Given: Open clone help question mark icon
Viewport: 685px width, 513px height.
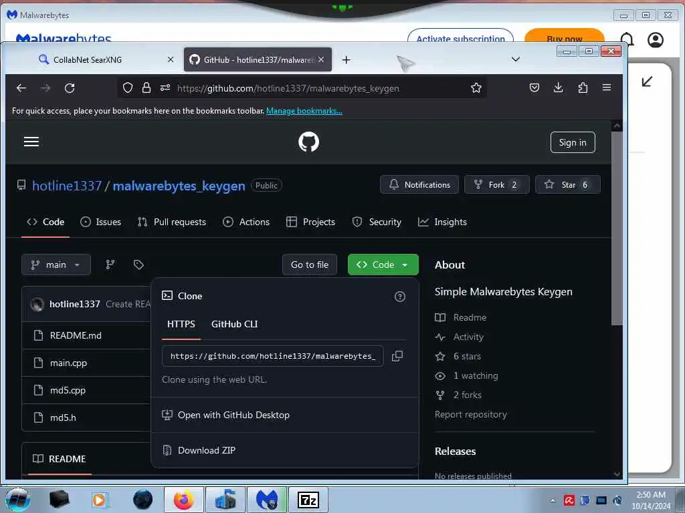Looking at the screenshot, I should click(400, 297).
